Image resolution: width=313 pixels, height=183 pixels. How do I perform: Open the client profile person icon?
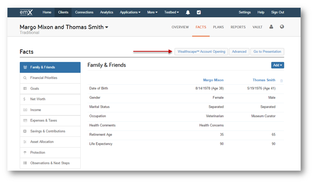coord(271,27)
